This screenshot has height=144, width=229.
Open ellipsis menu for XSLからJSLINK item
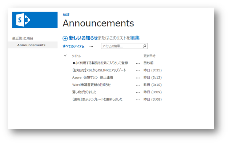click(138, 71)
